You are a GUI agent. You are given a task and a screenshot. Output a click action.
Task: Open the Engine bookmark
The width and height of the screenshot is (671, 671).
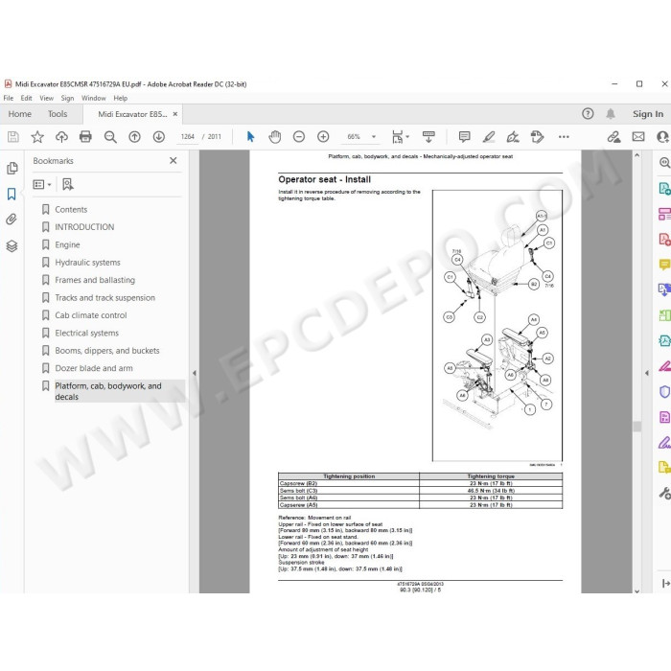coord(67,244)
